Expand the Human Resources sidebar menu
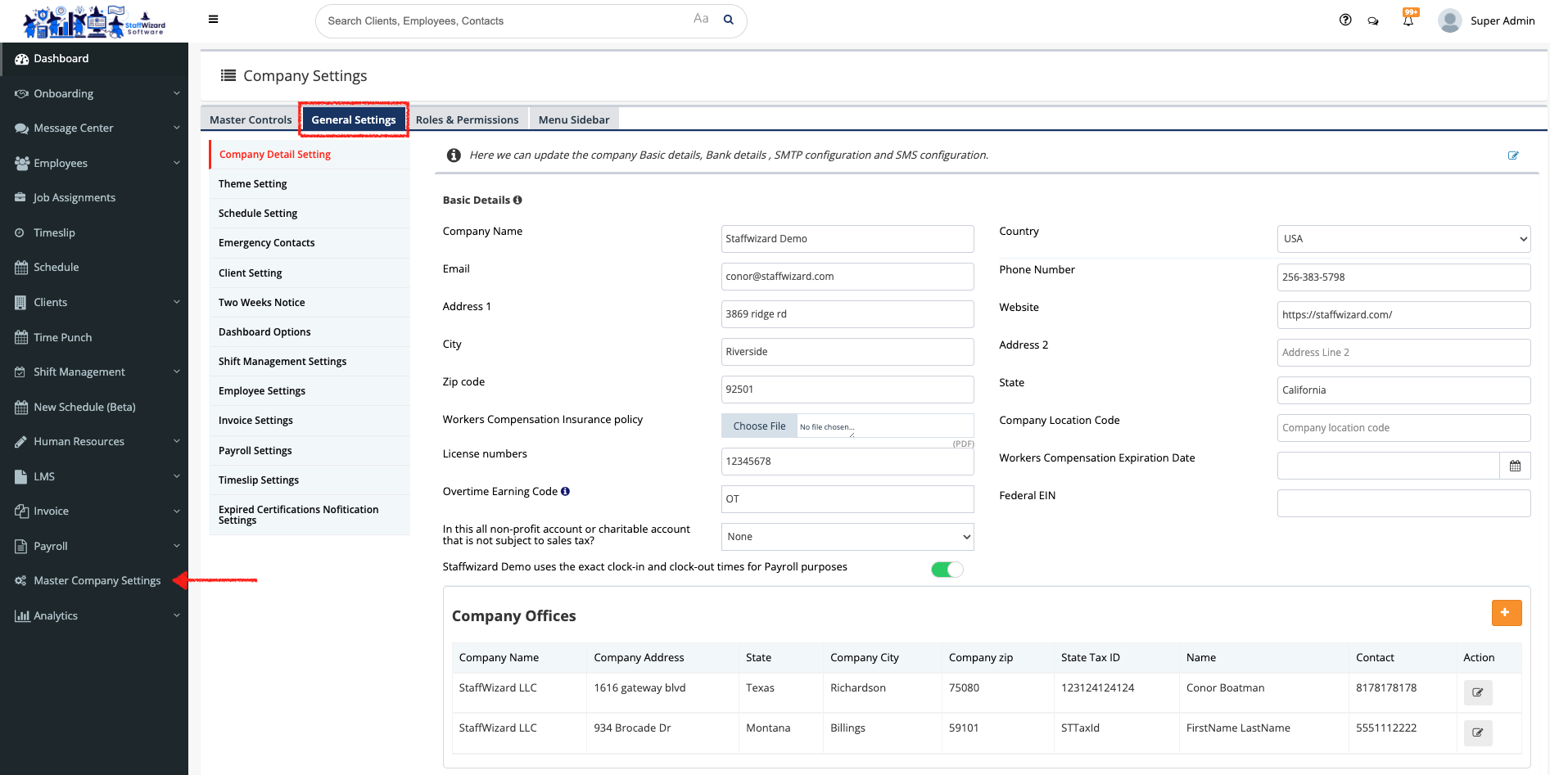Image resolution: width=1550 pixels, height=775 pixels. click(x=94, y=441)
